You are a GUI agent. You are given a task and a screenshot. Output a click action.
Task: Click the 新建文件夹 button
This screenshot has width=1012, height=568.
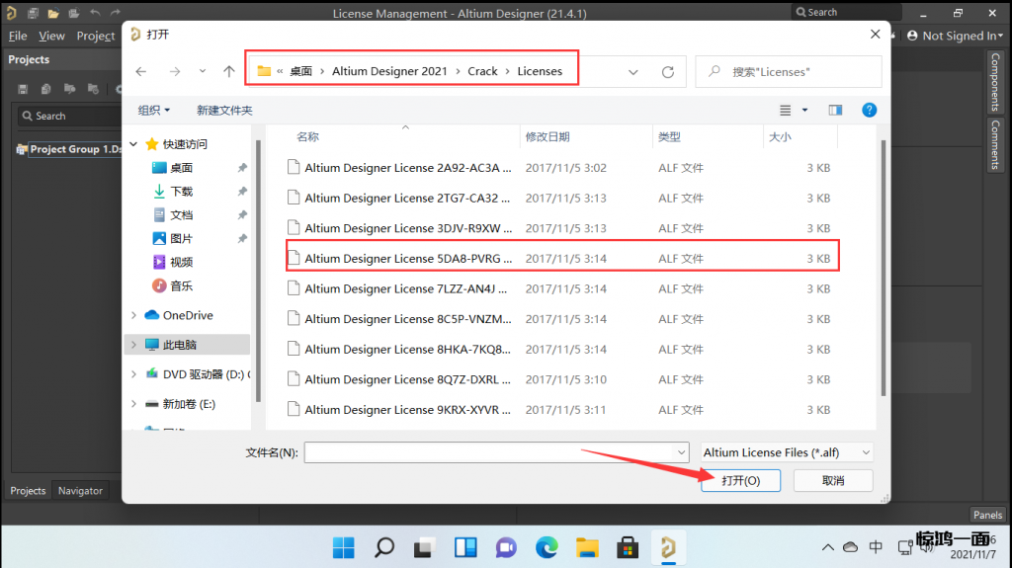[224, 110]
